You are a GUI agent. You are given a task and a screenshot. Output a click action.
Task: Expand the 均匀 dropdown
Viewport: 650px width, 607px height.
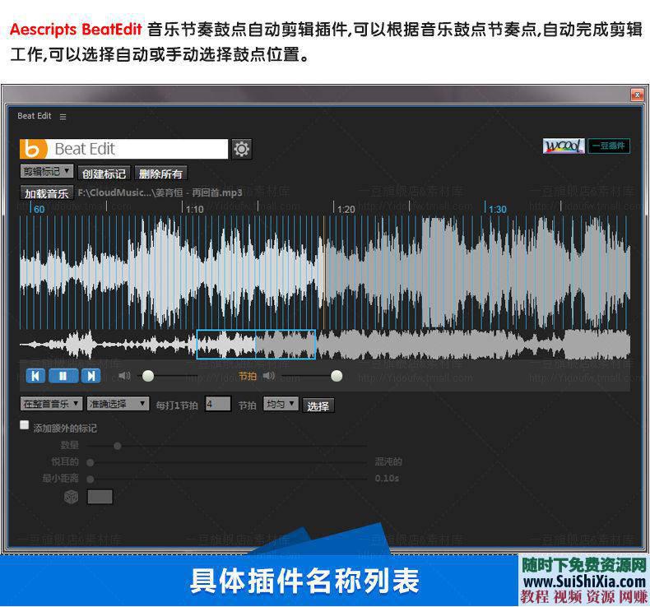[x=280, y=404]
